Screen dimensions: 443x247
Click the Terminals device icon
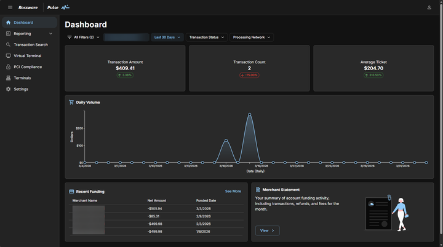coord(8,78)
